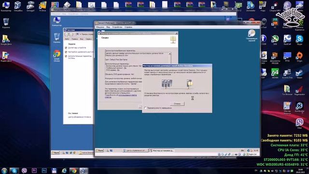Open the Правка menu in the Система window
The height and width of the screenshot is (174, 309).
74,39
